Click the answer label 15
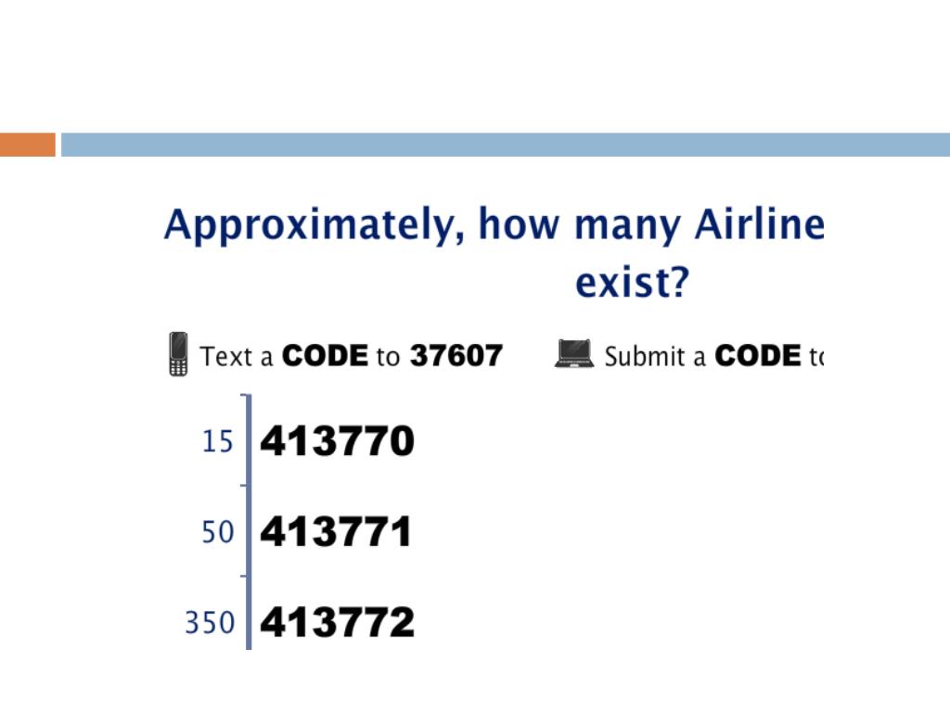 pos(217,441)
